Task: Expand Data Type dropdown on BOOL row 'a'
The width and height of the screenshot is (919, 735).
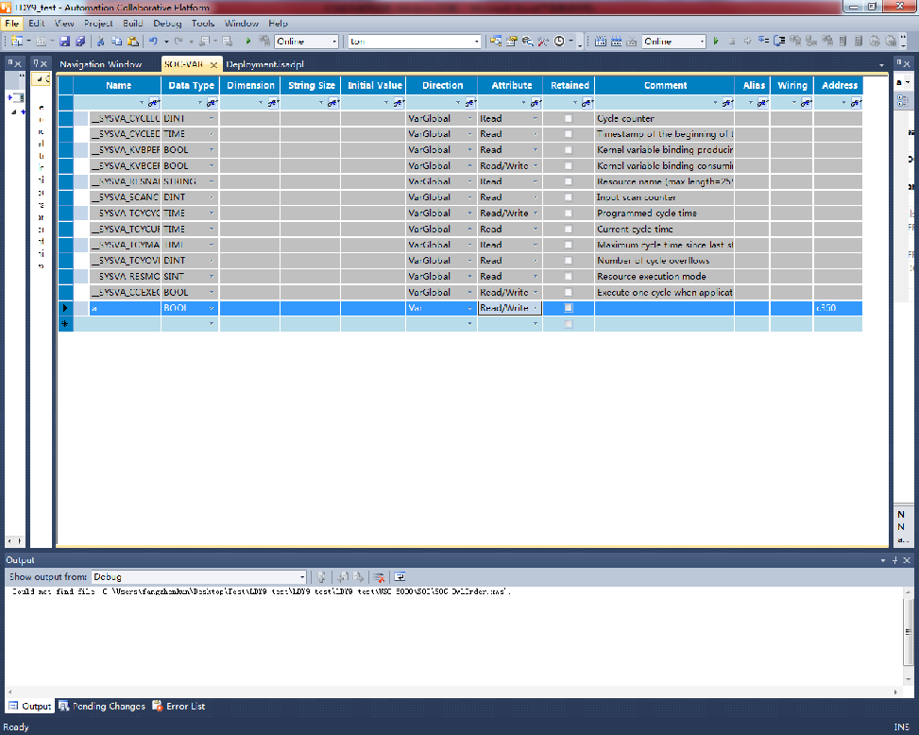Action: [212, 308]
